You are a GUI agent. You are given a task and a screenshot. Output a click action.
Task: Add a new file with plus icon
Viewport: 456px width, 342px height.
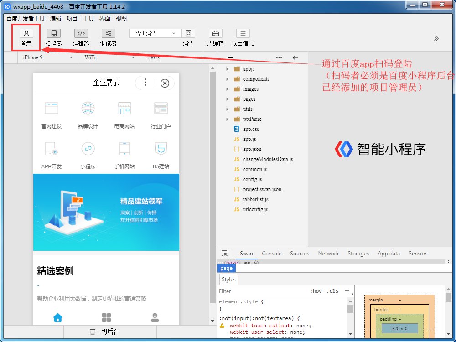(230, 57)
